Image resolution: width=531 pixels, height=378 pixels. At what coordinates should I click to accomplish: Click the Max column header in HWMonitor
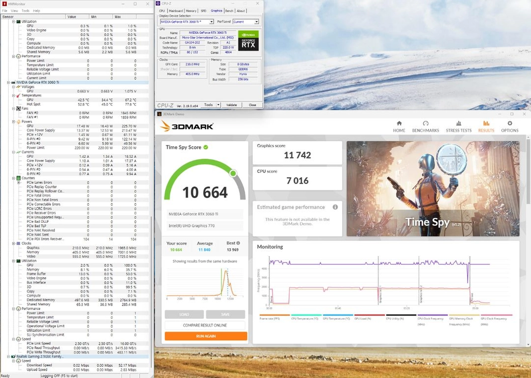point(125,17)
